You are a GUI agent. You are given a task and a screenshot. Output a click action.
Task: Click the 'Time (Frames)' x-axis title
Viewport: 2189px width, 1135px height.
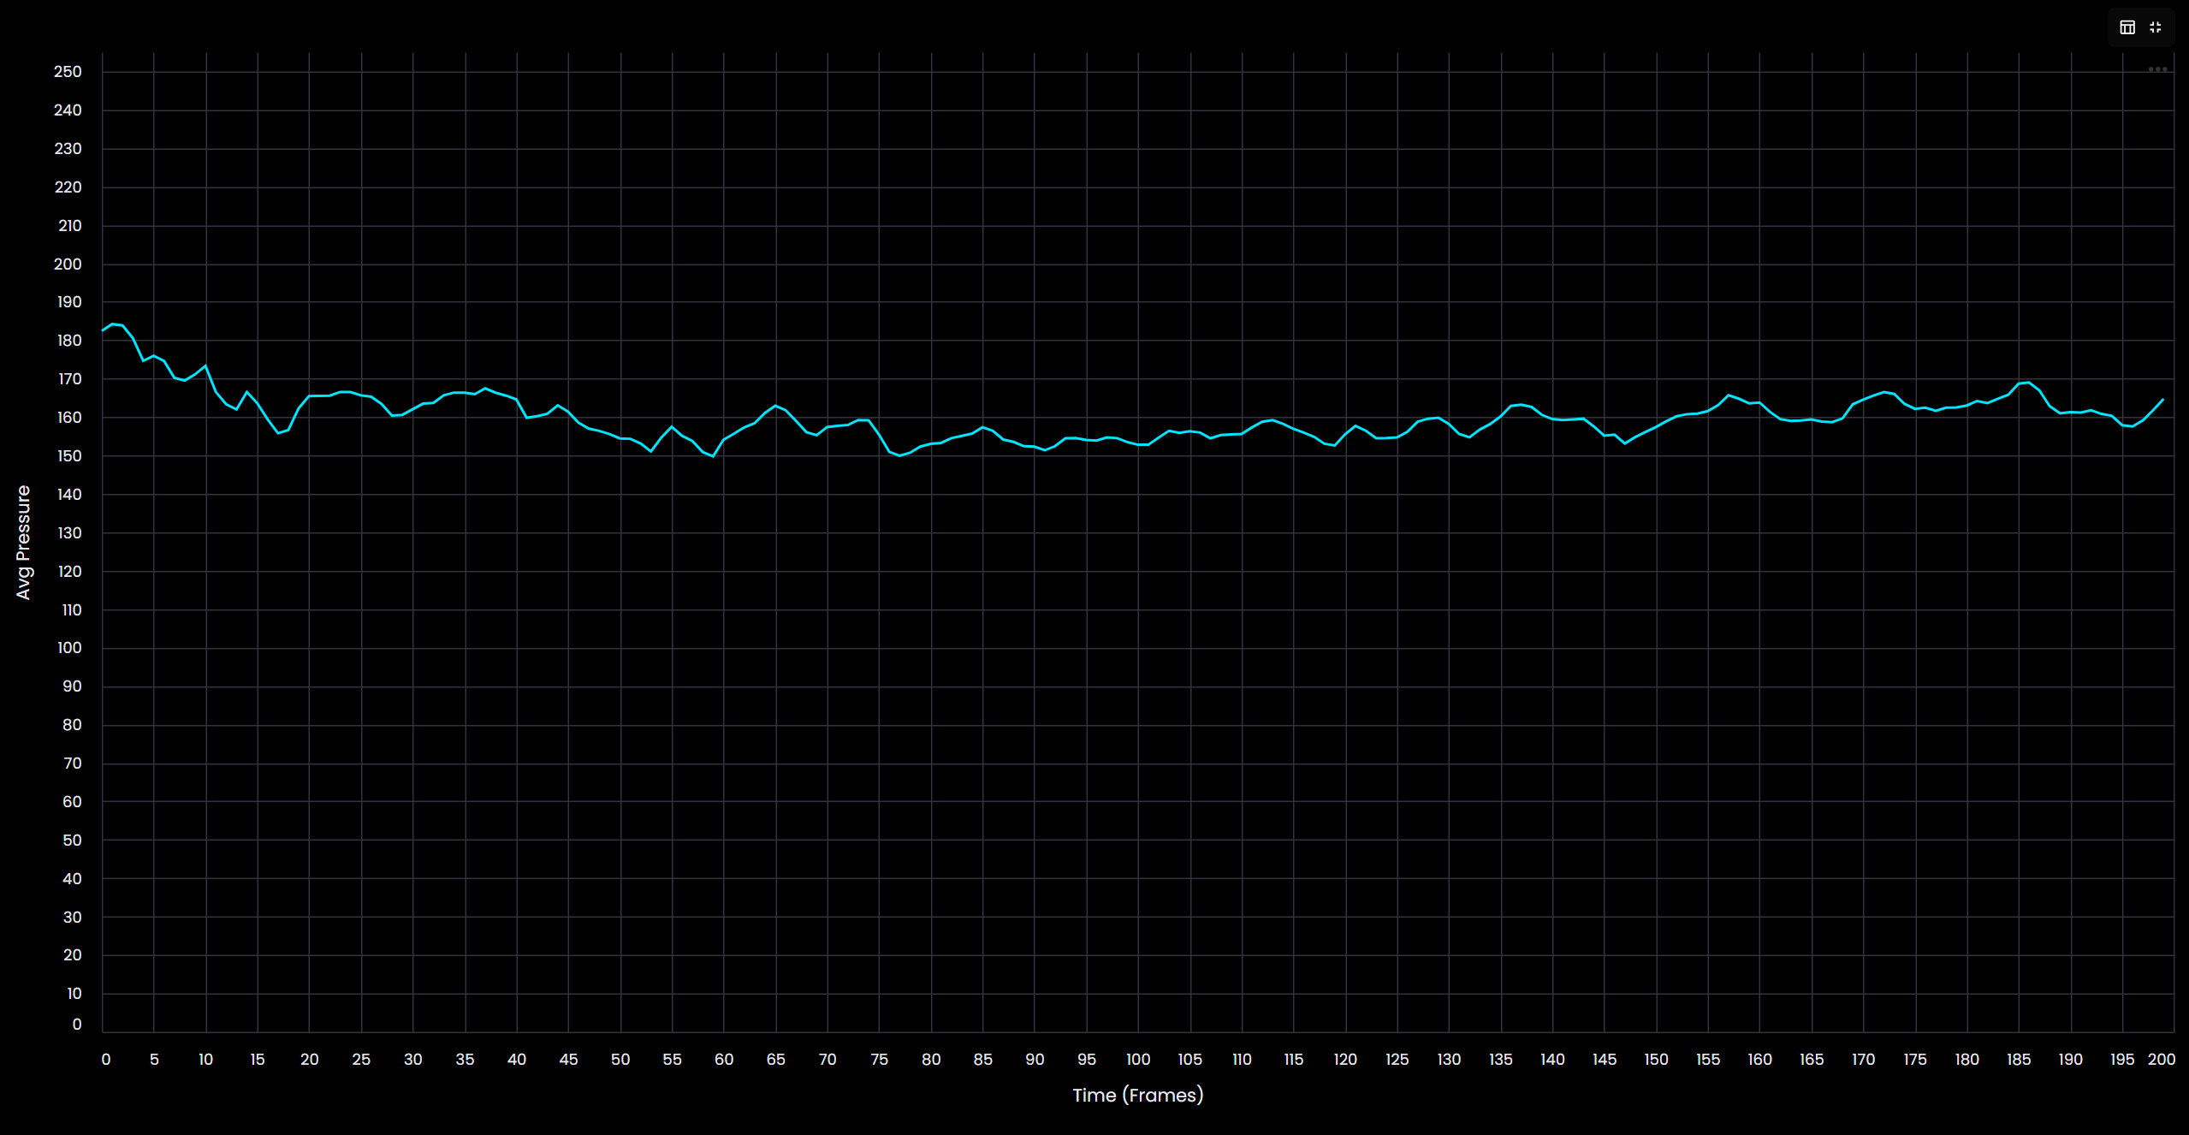1137,1095
